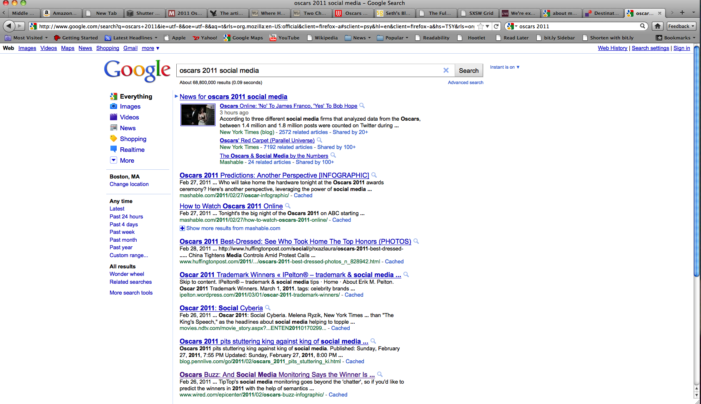Preview Oscar 2011 Social Cyberia magnifier icon
This screenshot has width=701, height=404.
tap(268, 308)
